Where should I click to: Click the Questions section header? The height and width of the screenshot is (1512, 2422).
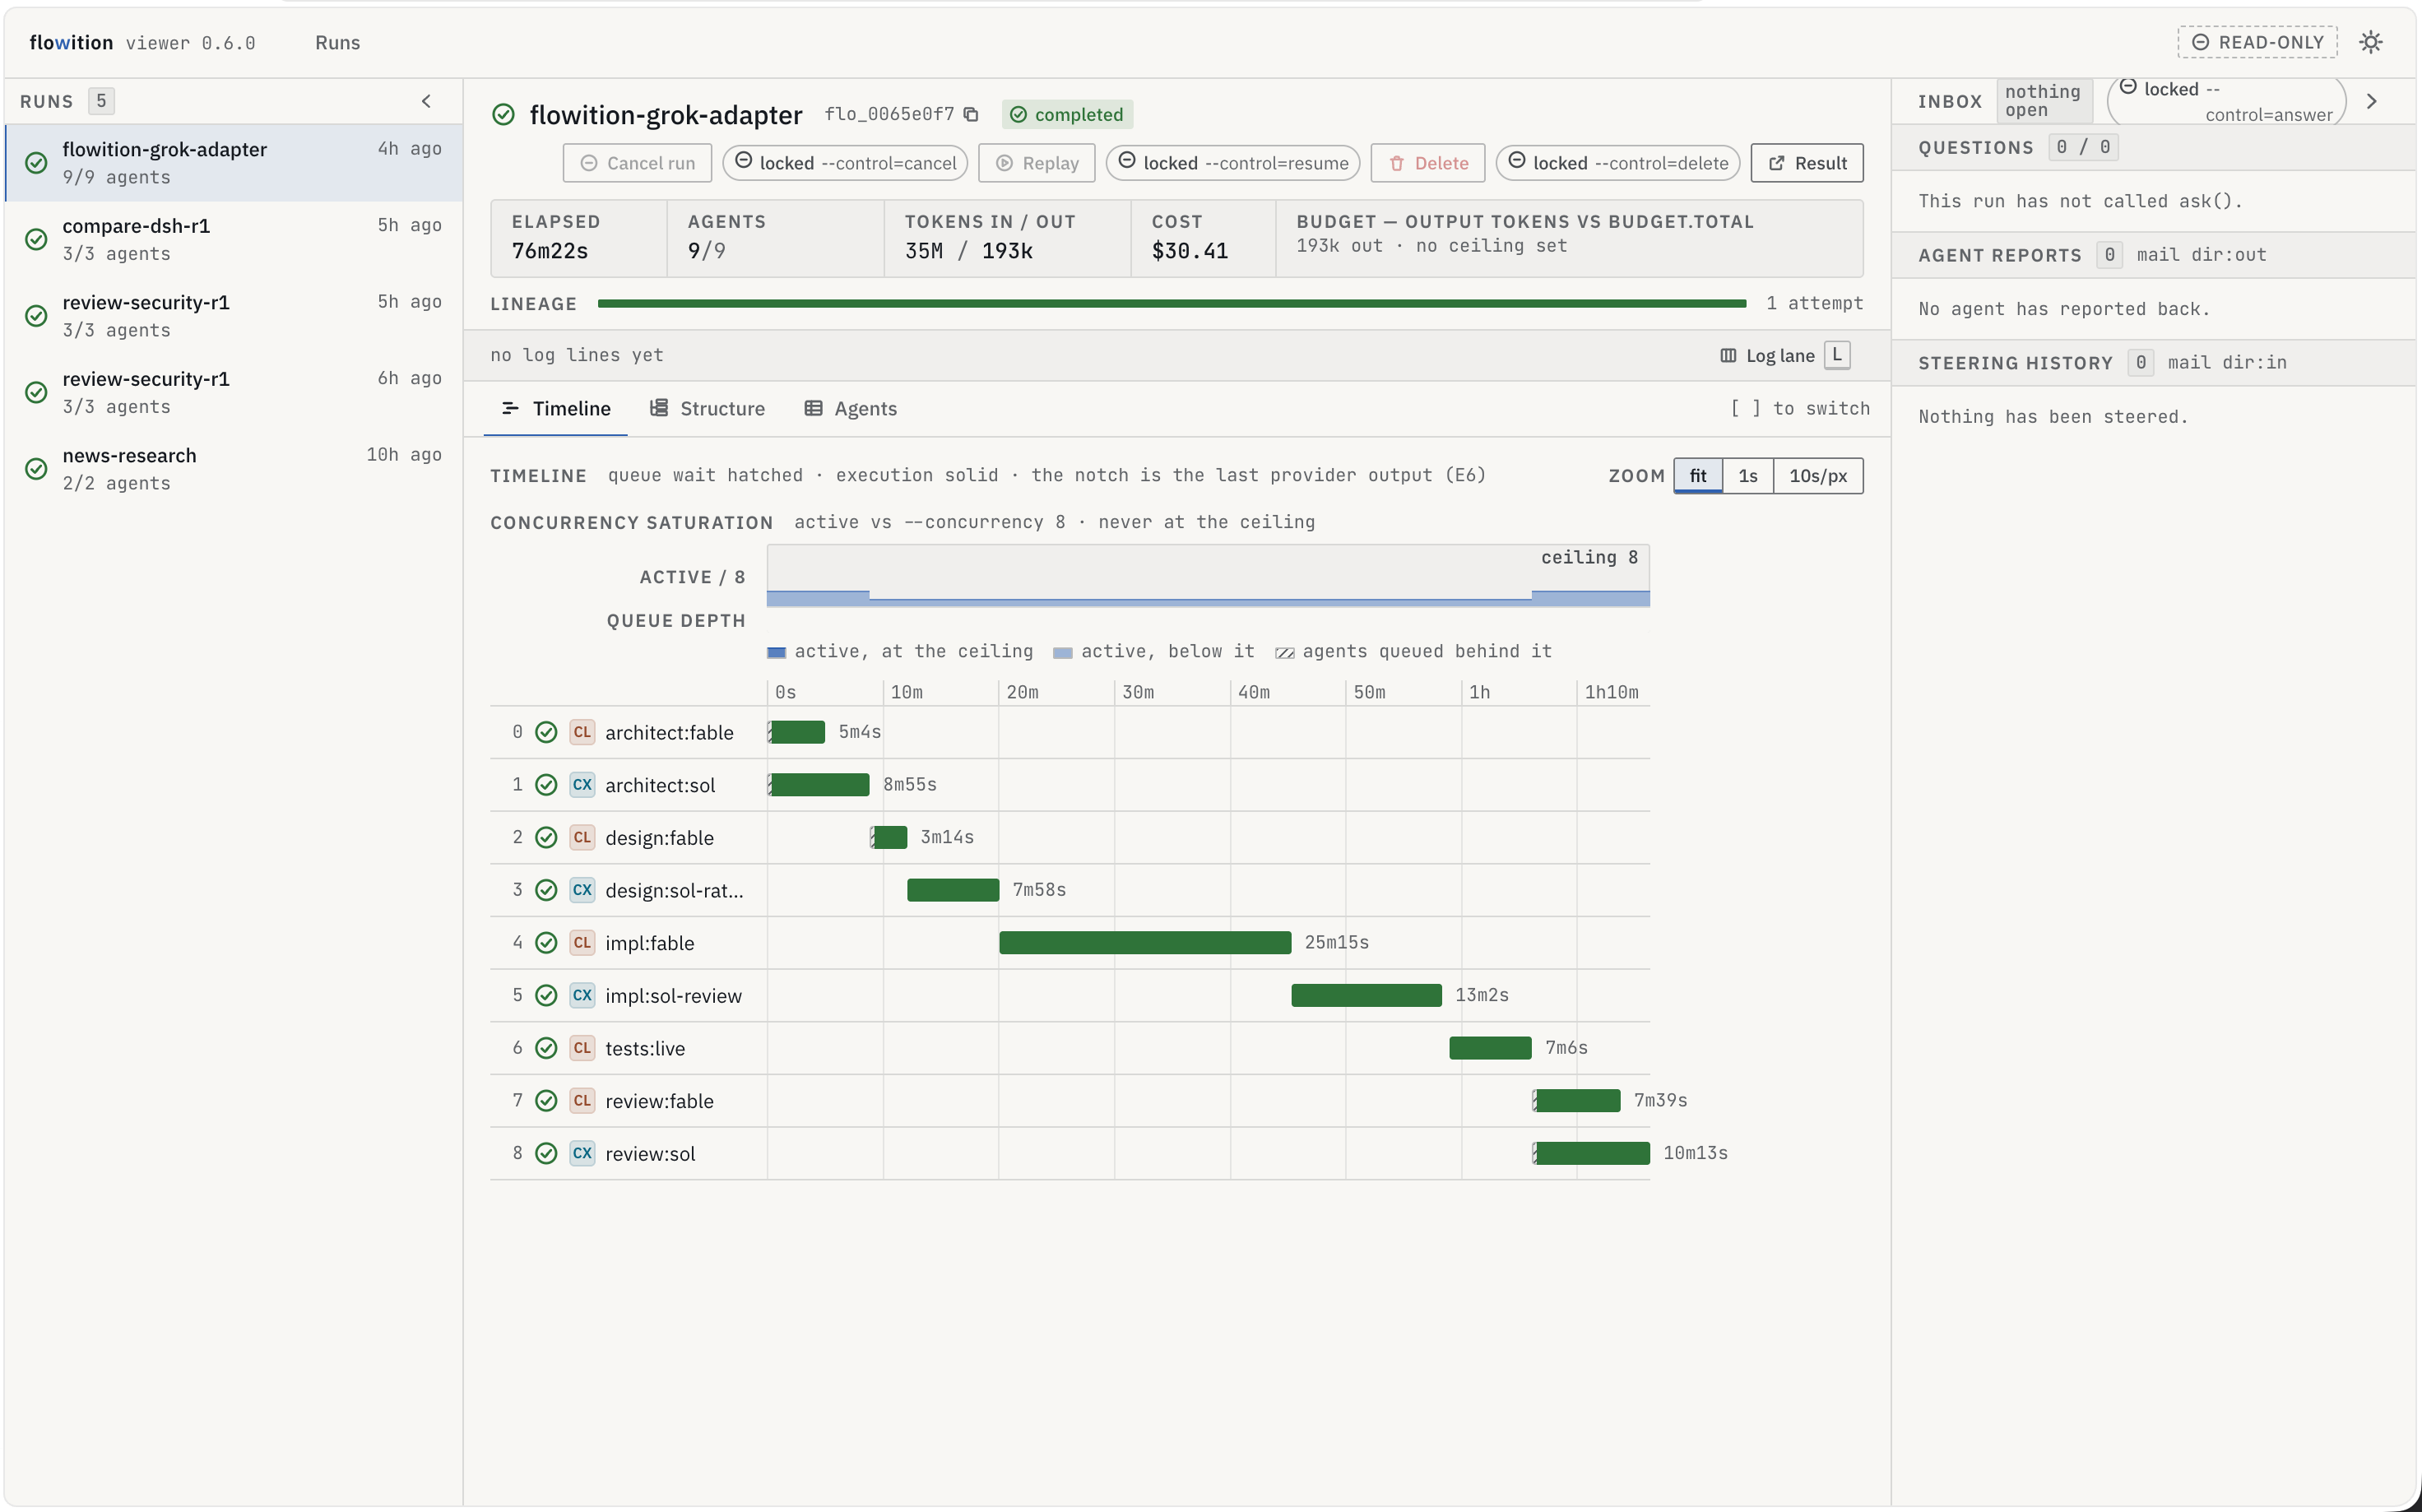[x=2153, y=147]
